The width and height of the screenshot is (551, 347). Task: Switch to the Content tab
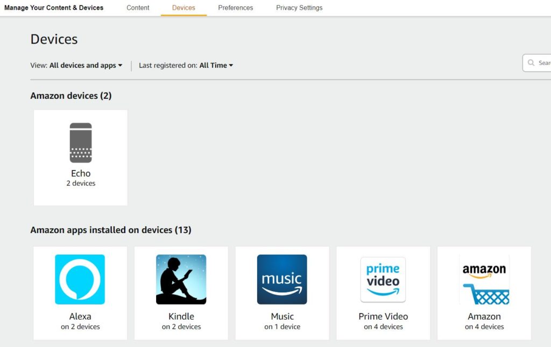coord(138,8)
